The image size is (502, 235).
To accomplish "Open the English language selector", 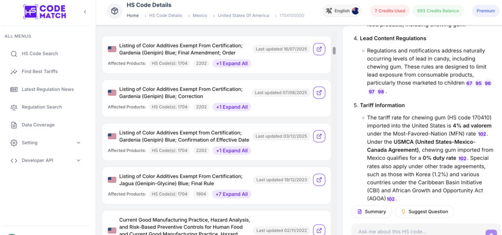I will coord(342,11).
